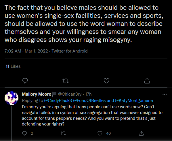Viewport: 172px width, 141px height.
Task: Click the 7:02 AM · Mar 1, 2022 timestamp
Action: click(x=26, y=51)
